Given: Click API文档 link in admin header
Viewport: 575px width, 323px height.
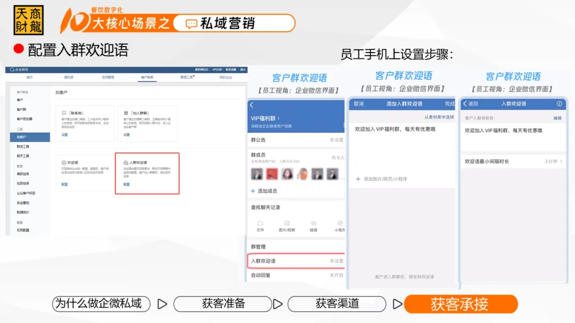Looking at the screenshot, I should (217, 70).
